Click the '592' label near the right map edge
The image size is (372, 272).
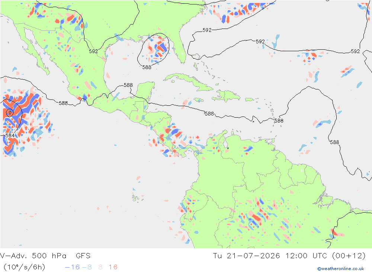[x=355, y=51]
